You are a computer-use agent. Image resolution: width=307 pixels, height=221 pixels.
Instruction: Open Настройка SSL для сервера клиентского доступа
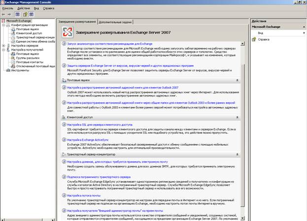click(100, 125)
